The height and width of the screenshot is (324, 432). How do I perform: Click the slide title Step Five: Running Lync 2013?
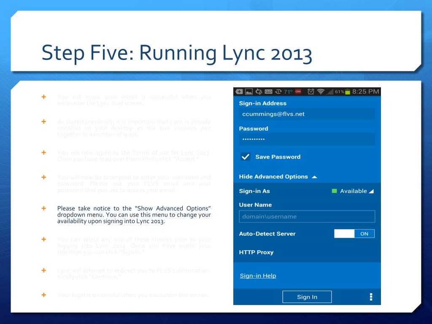coord(177,53)
